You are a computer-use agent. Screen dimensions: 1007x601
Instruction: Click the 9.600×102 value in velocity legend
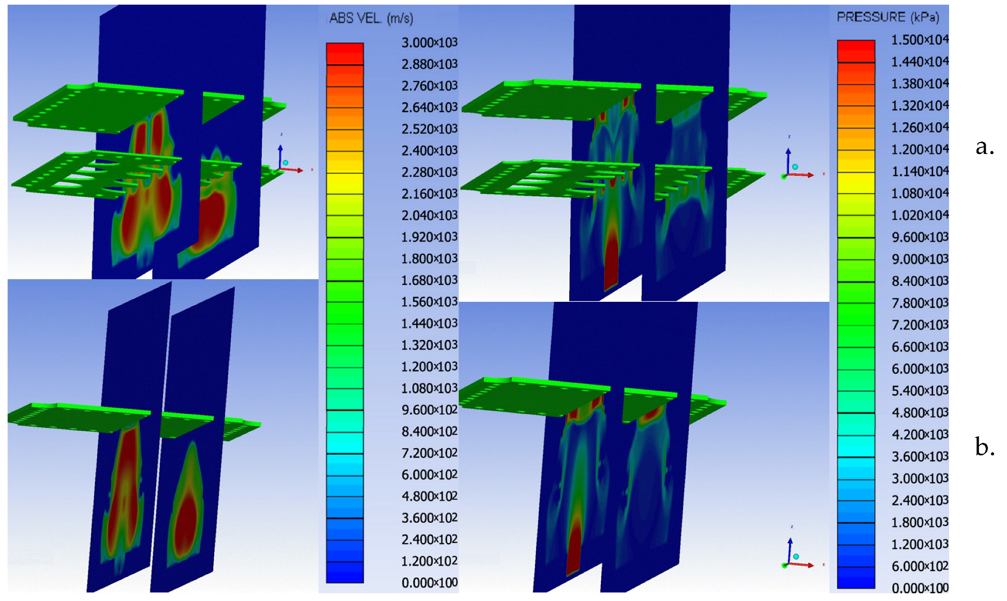click(x=429, y=410)
